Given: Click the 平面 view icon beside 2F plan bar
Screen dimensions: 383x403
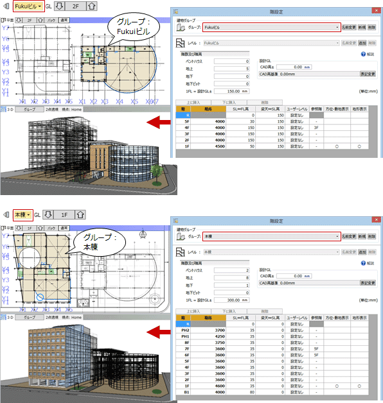Looking at the screenshot, I should 3,20.
